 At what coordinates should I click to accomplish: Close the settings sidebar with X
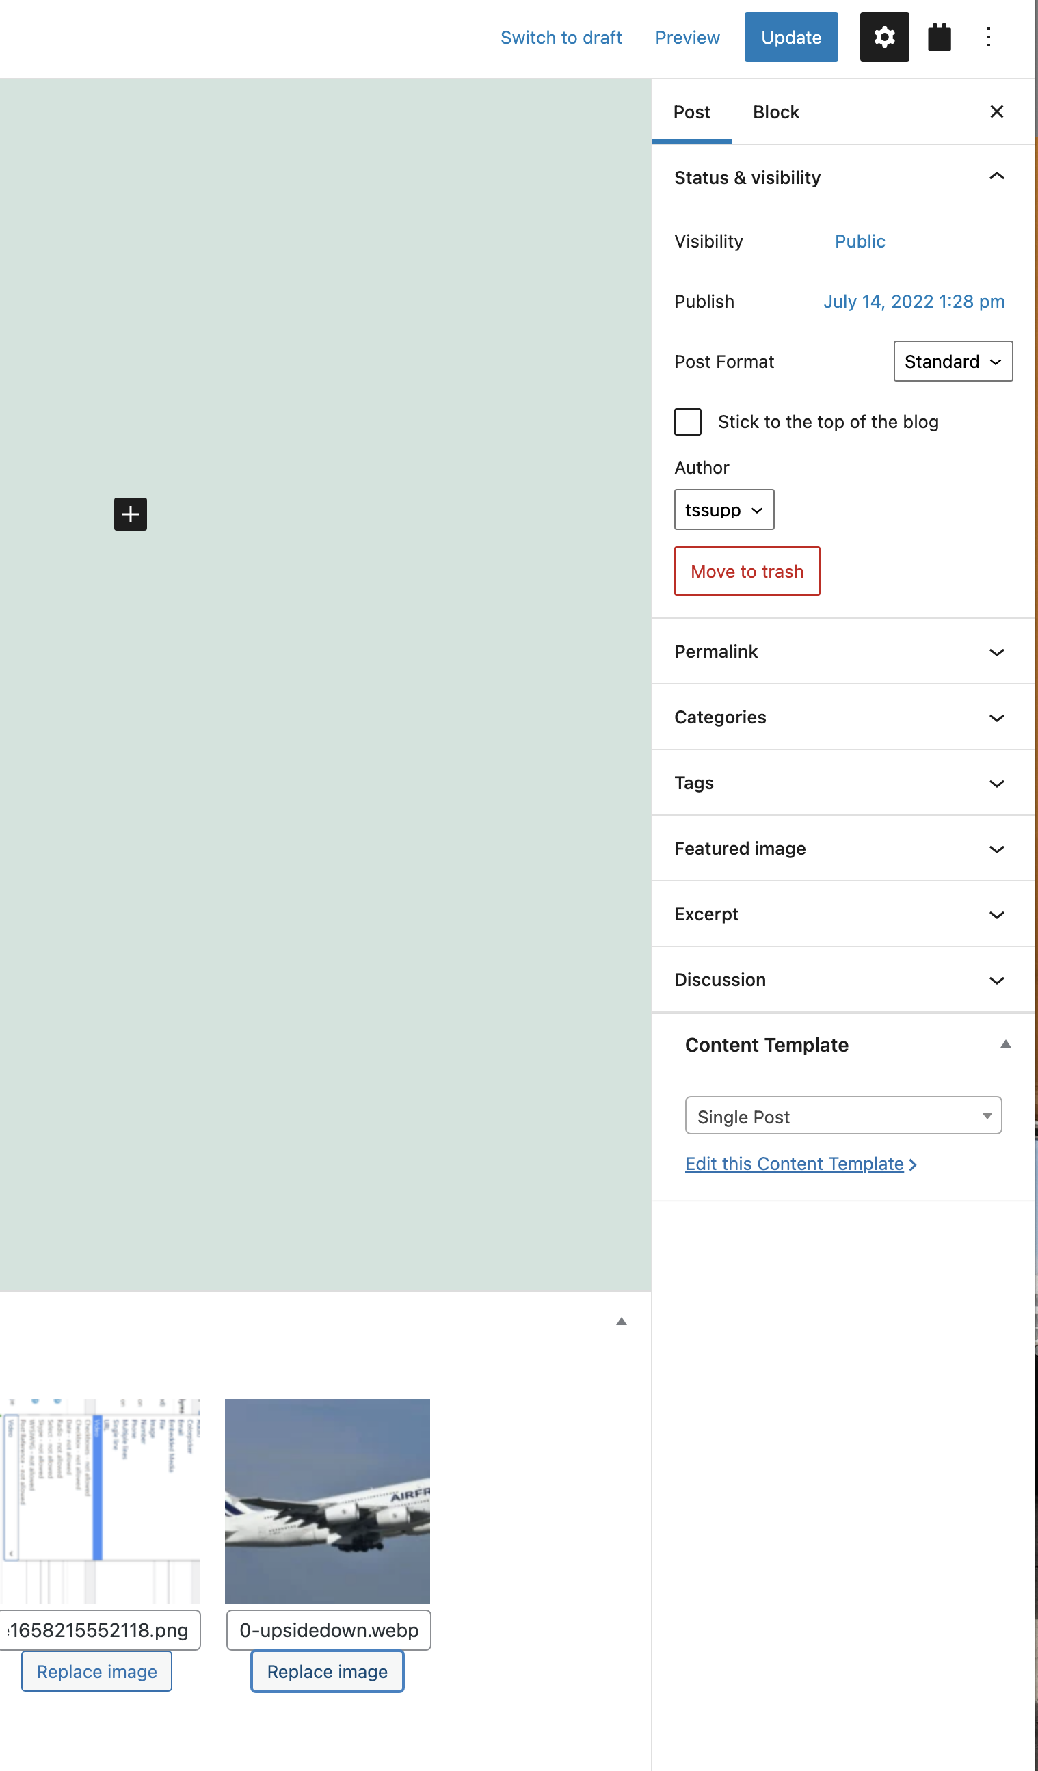[x=996, y=111]
